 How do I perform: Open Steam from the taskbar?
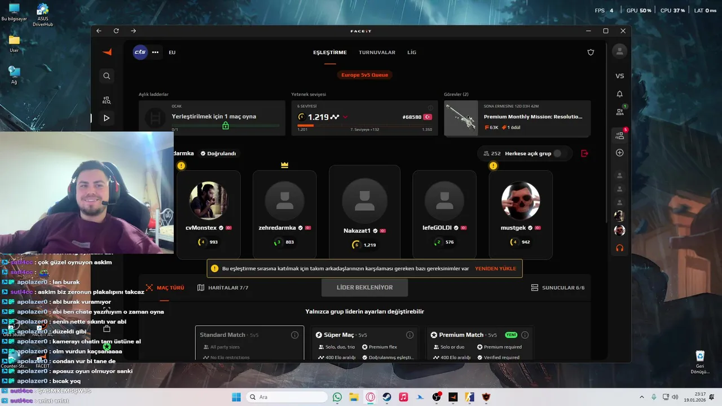click(x=387, y=397)
